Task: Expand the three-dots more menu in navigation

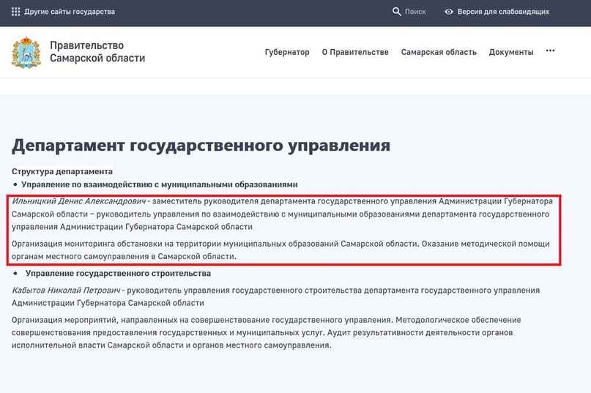Action: coord(551,51)
